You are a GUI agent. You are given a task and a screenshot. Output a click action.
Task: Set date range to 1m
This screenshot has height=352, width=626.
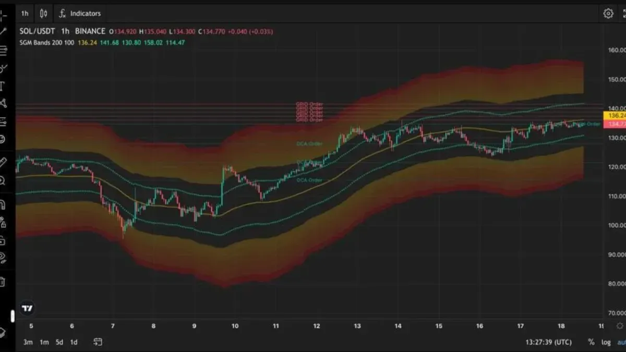pyautogui.click(x=44, y=342)
